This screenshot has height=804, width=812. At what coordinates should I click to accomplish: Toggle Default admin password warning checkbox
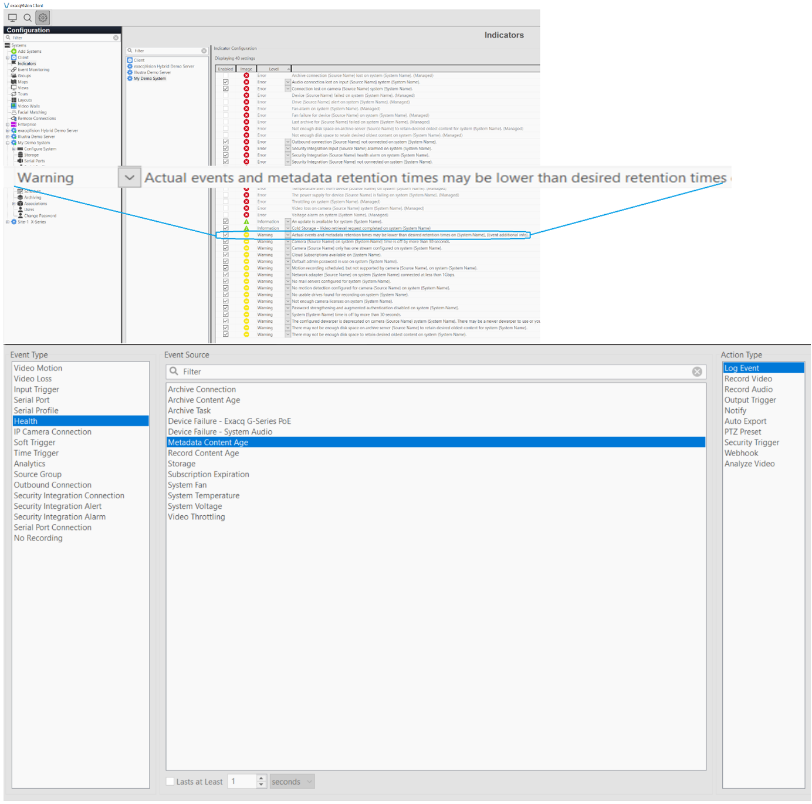225,261
